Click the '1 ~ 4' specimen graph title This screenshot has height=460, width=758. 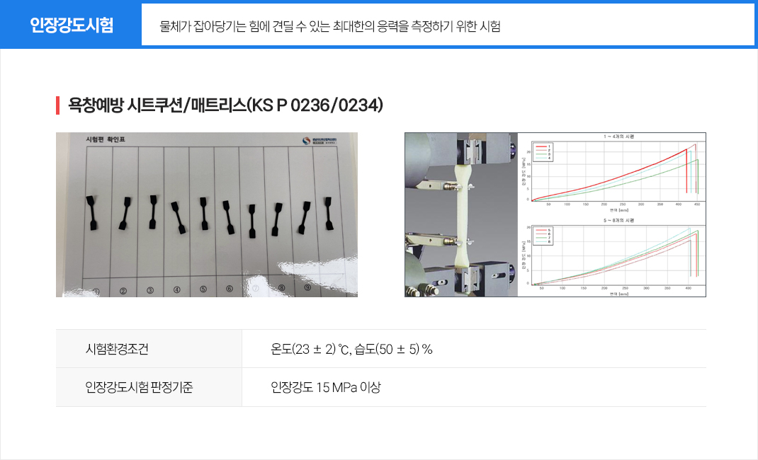(618, 137)
